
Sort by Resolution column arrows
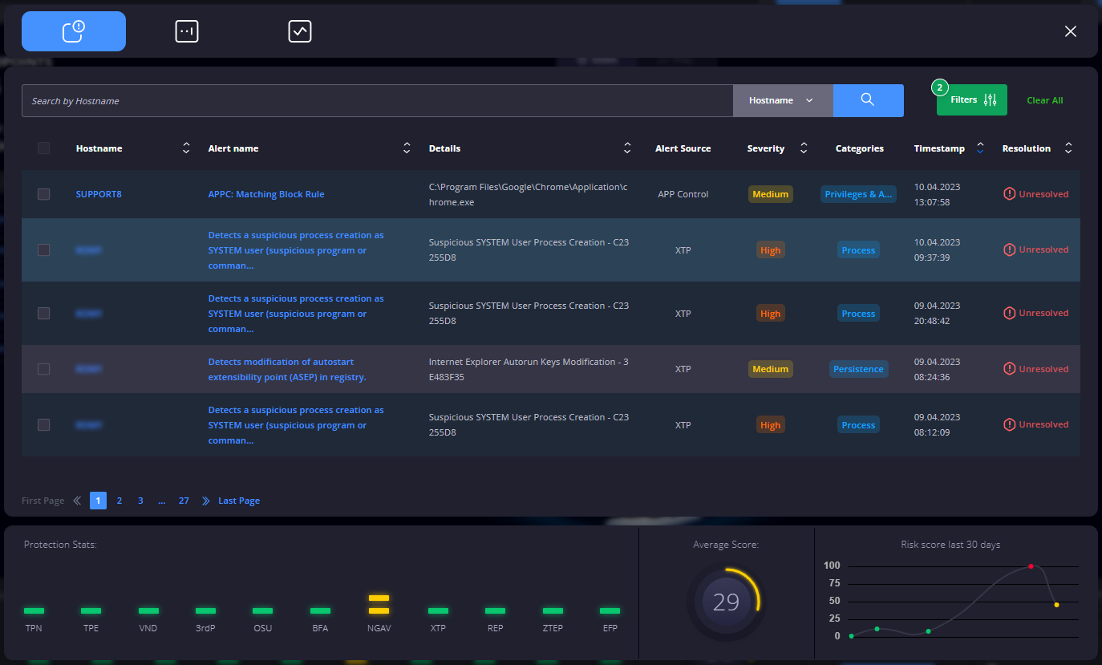1068,148
